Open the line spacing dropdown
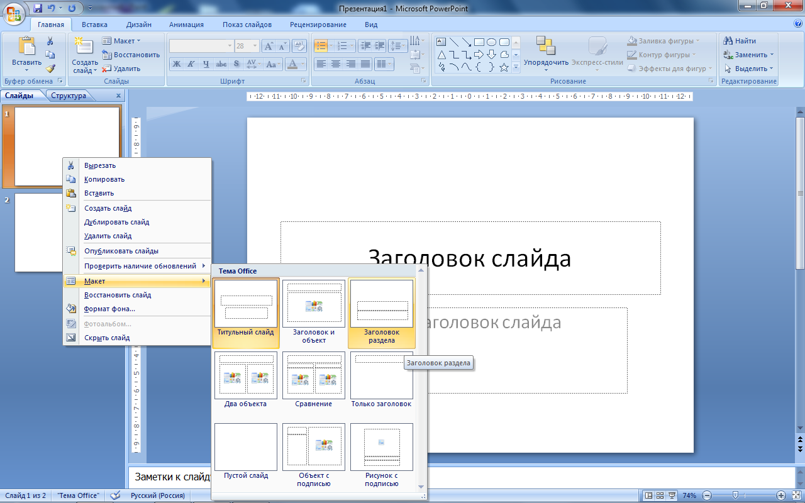 (398, 46)
